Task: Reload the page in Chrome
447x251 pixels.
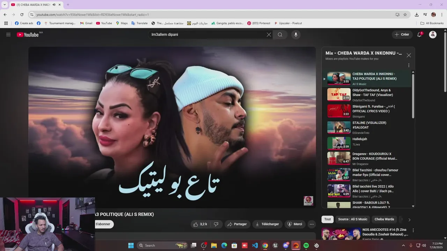Action: point(22,15)
